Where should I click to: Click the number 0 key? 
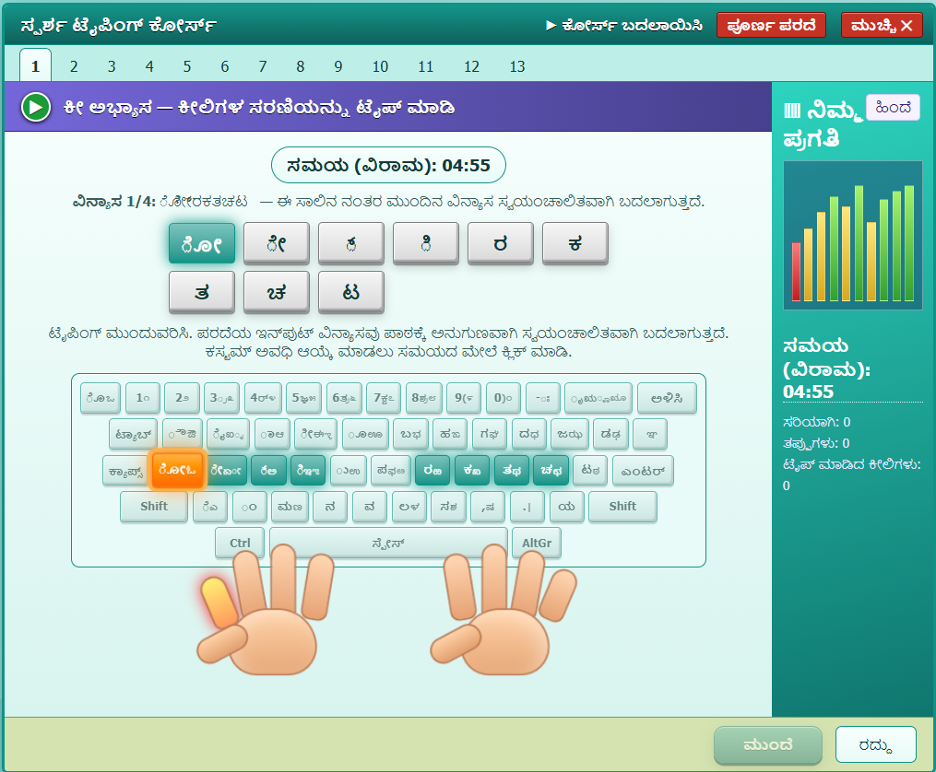click(x=503, y=398)
